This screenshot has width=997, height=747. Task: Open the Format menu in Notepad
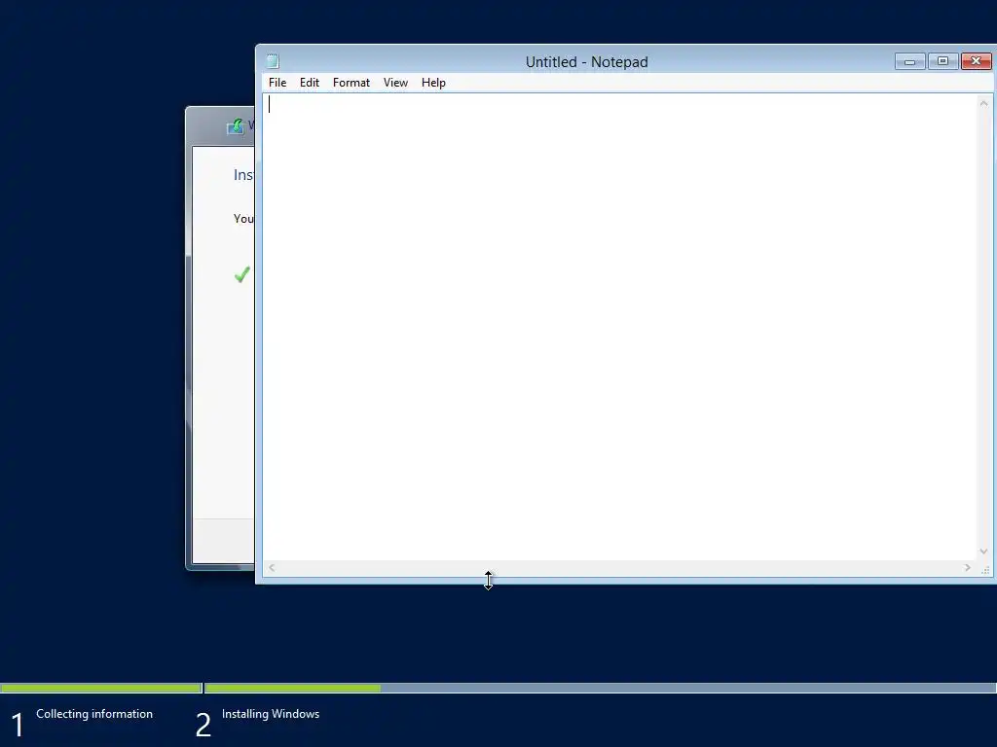click(351, 83)
